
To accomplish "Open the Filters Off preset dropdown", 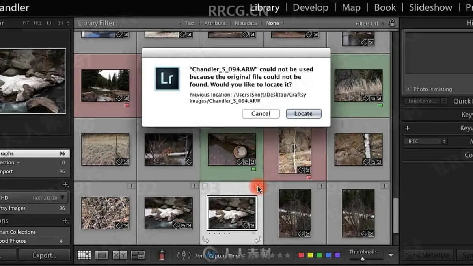I will [369, 23].
